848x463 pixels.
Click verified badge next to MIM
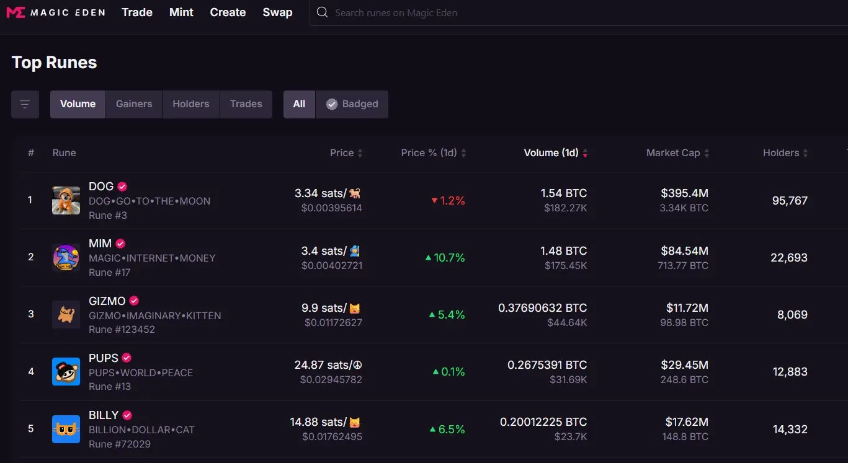tap(120, 244)
